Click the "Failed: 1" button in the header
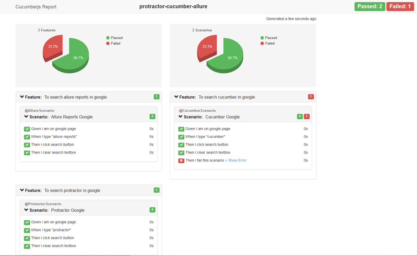This screenshot has width=417, height=256. (x=399, y=7)
